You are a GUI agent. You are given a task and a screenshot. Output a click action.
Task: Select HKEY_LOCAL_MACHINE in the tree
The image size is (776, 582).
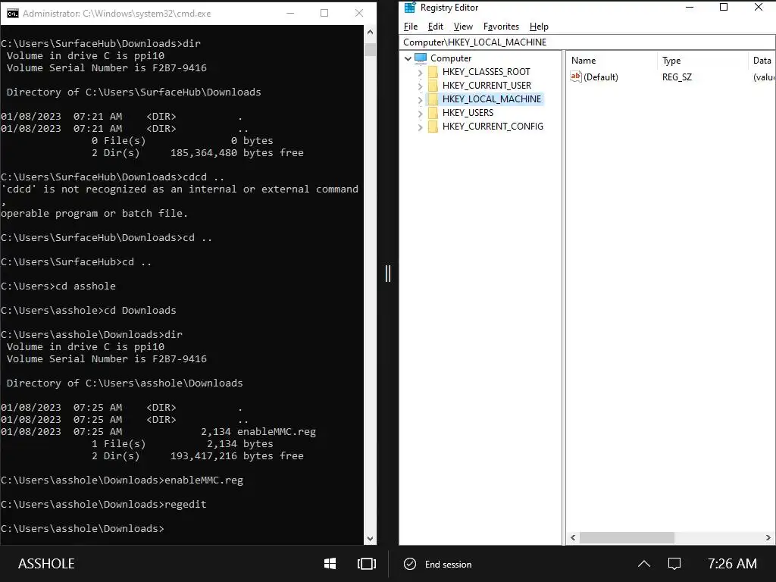tap(491, 99)
